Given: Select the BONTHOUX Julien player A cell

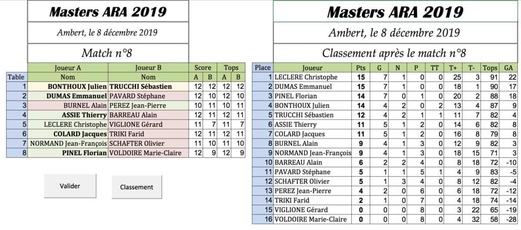Looking at the screenshot, I should click(68, 87).
